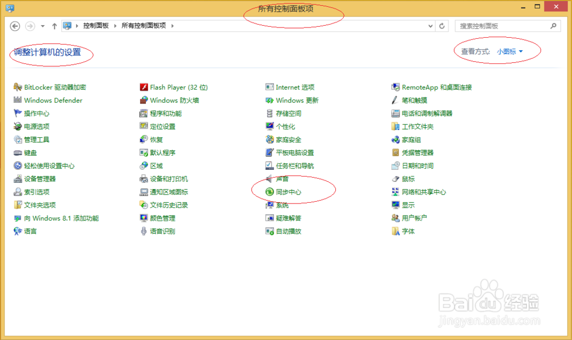The image size is (572, 340).
Task: Open 电源选项 (Power Options)
Action: point(38,126)
